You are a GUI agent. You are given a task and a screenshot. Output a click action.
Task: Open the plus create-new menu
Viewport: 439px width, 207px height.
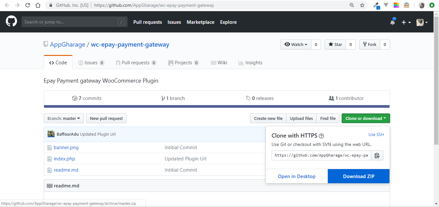[x=406, y=22]
